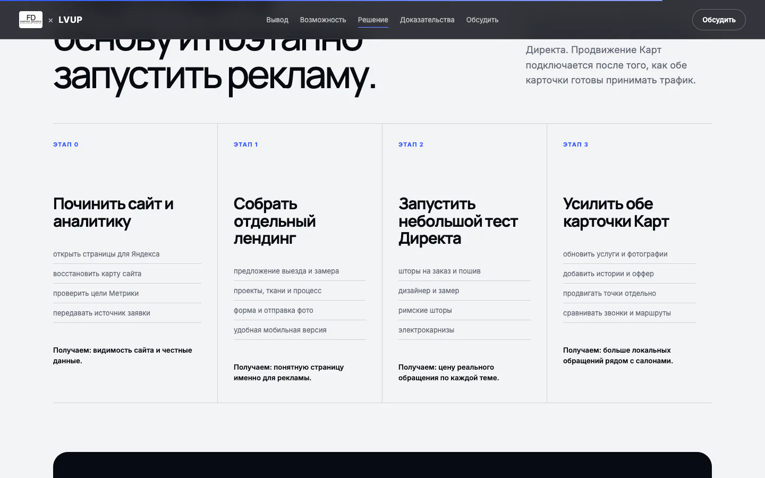Click row электрокарнизы
Screen dimensions: 765x478
[x=464, y=330]
